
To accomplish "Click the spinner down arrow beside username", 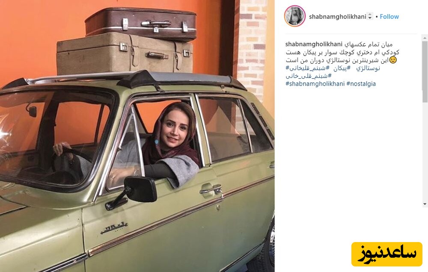I will [370, 18].
